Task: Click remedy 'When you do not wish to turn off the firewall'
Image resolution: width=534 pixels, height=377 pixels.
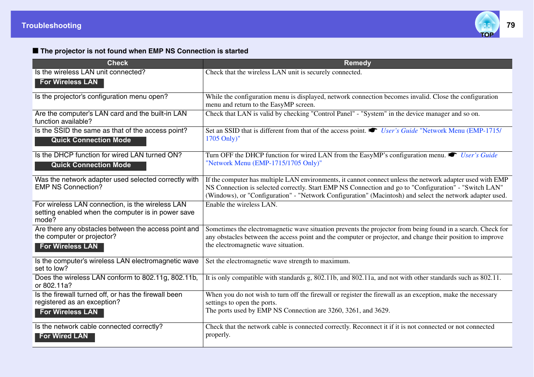Action: [351, 299]
